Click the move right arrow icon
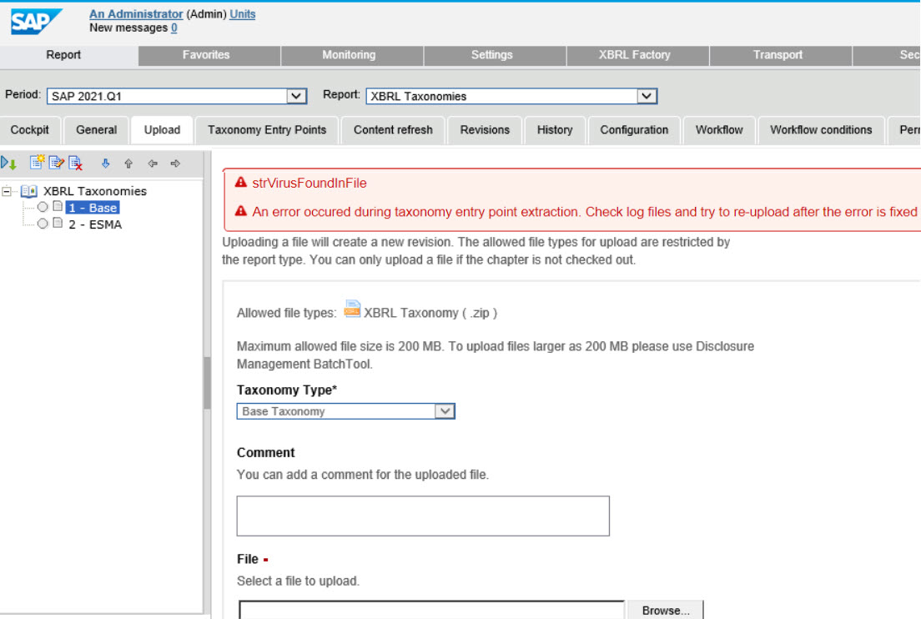 [176, 164]
